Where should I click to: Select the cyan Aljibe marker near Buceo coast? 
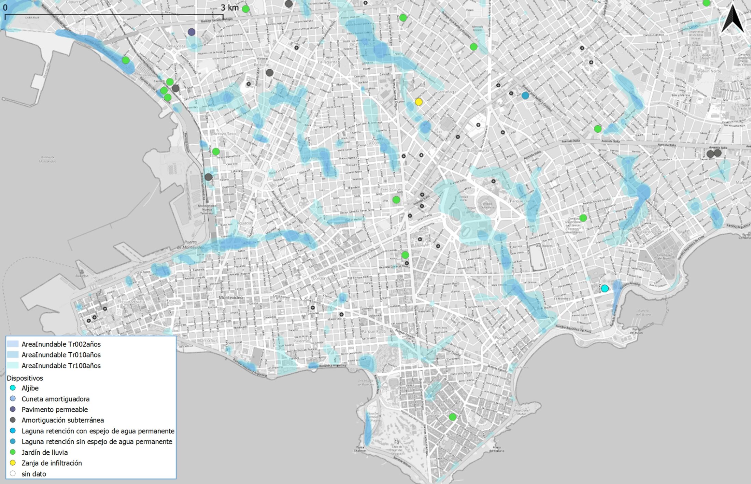point(605,288)
